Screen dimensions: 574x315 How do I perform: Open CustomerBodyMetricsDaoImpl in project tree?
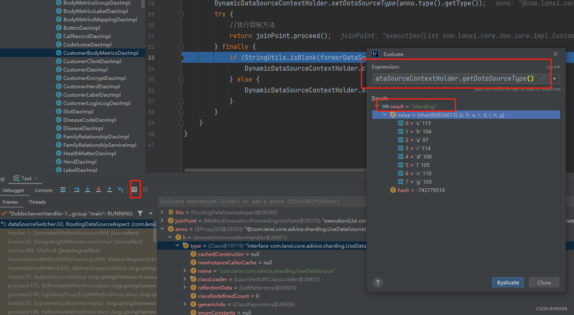(x=101, y=53)
